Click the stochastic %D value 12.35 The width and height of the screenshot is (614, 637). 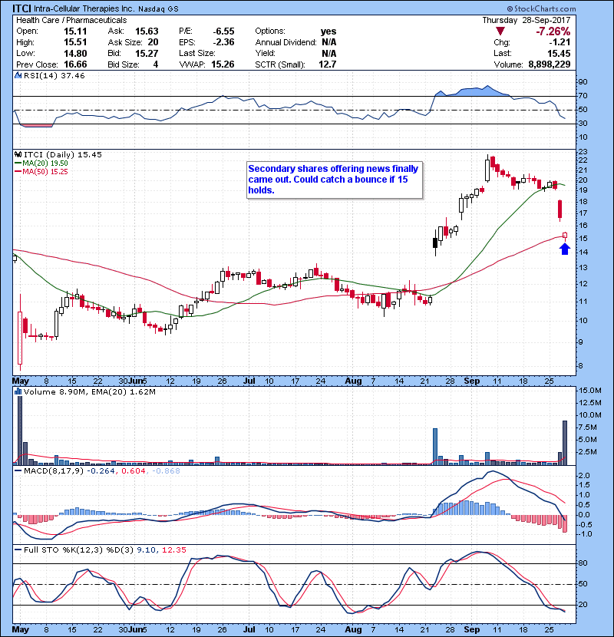click(x=174, y=550)
